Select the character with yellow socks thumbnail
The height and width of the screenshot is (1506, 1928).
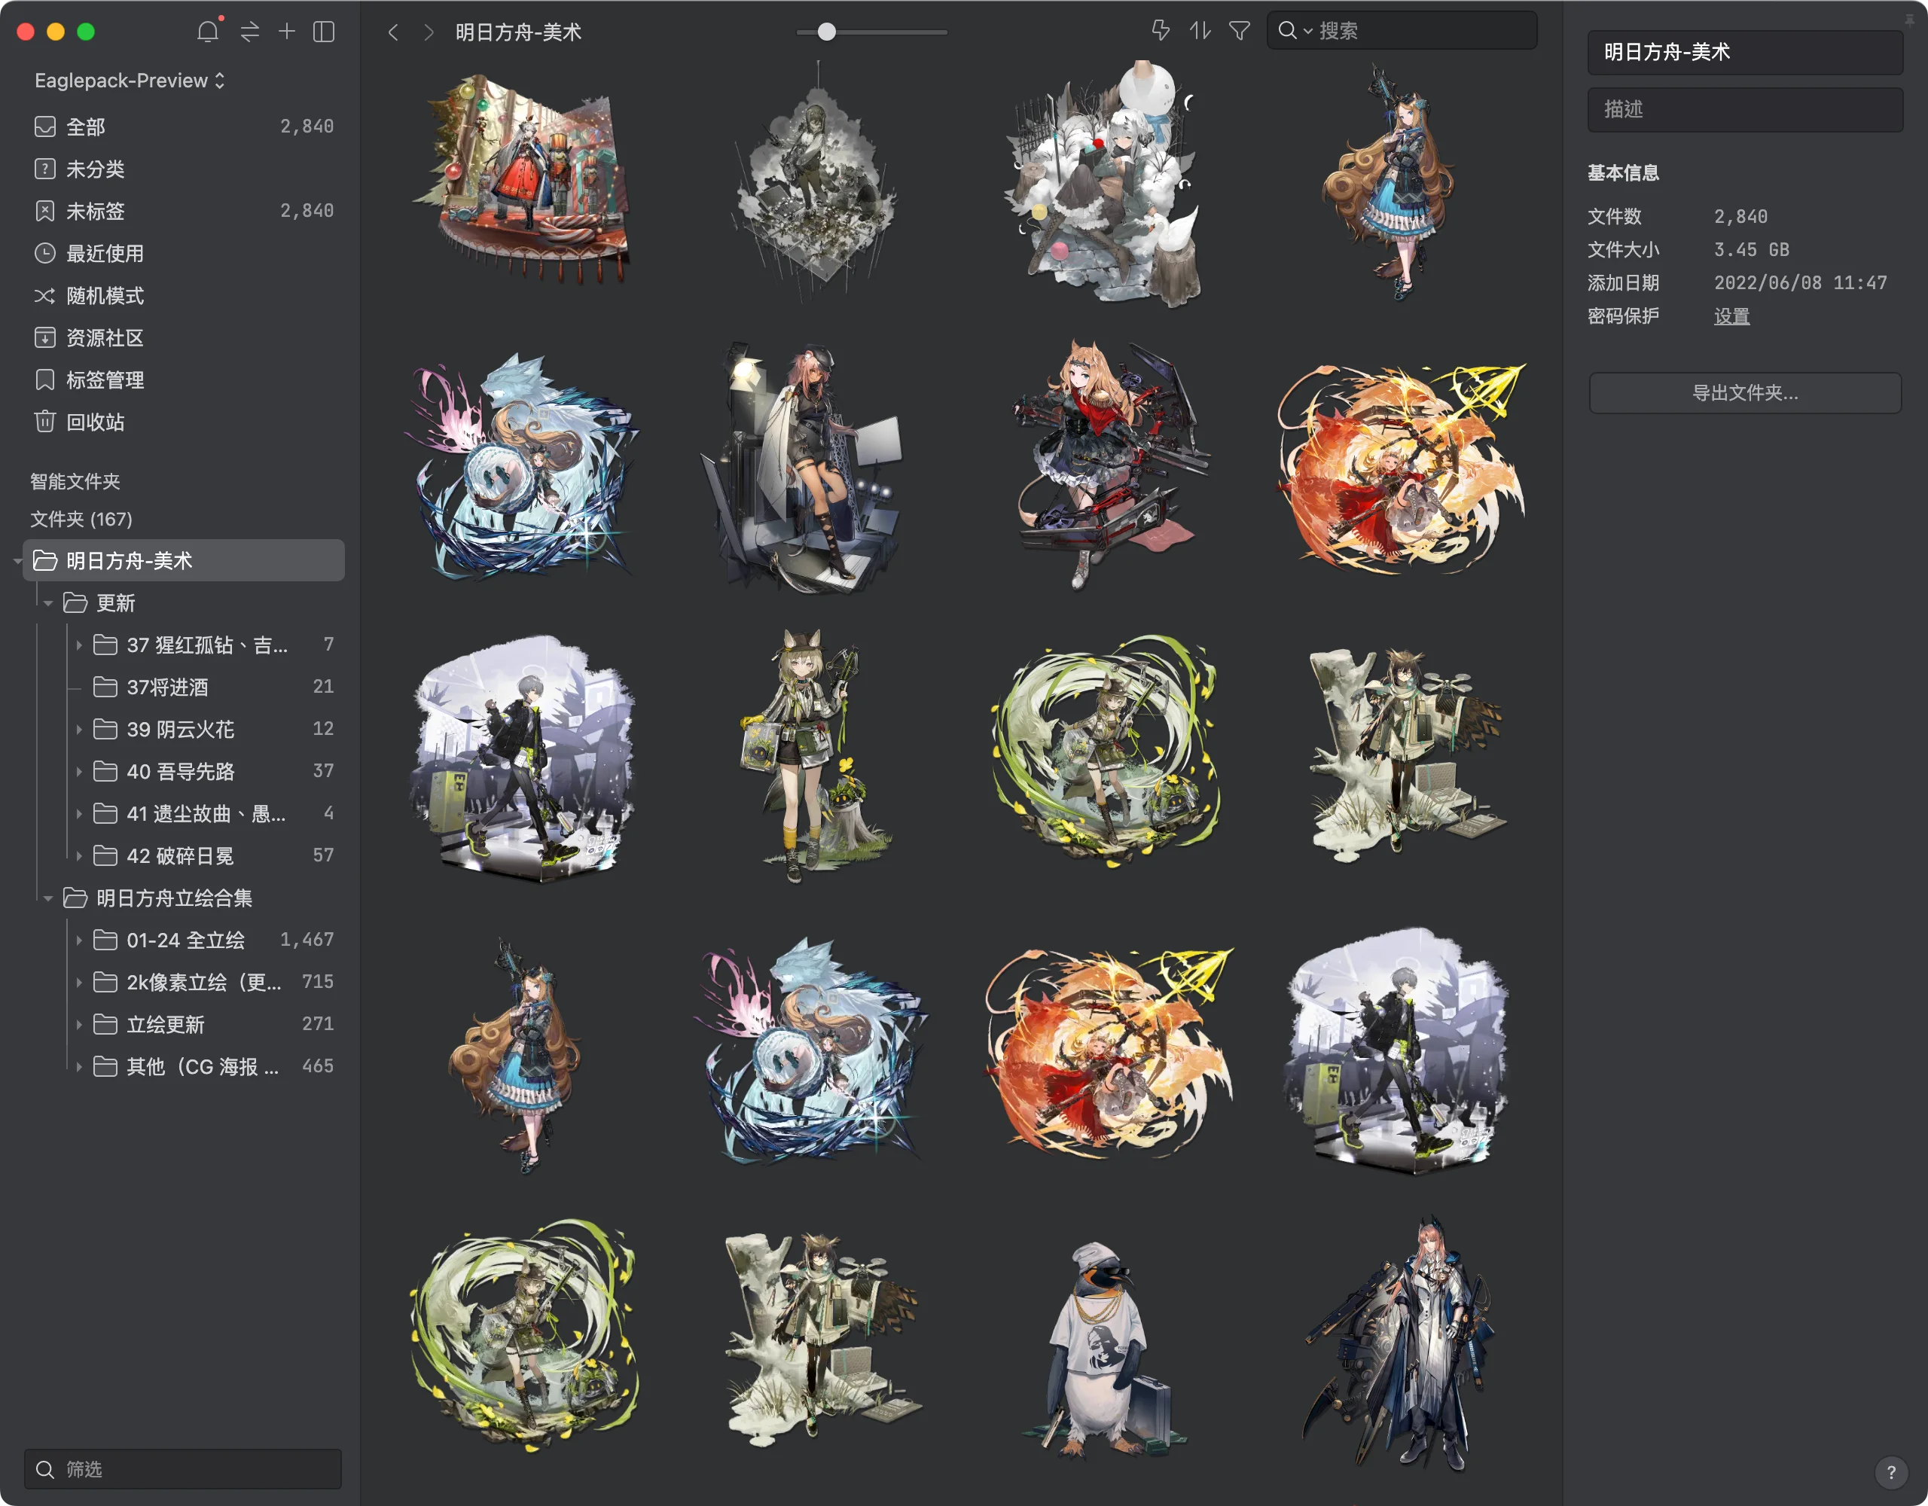[x=817, y=756]
